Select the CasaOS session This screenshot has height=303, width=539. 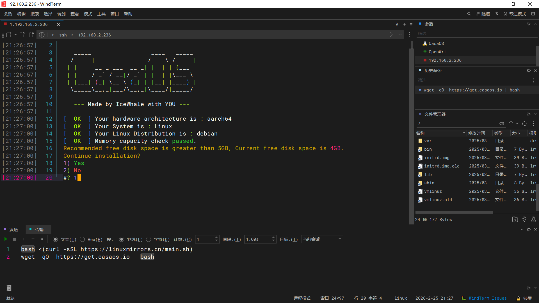(x=436, y=43)
